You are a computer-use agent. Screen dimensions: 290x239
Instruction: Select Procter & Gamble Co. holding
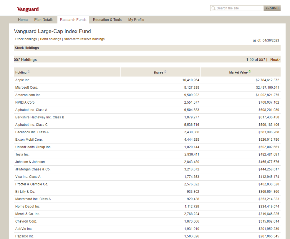(32, 184)
